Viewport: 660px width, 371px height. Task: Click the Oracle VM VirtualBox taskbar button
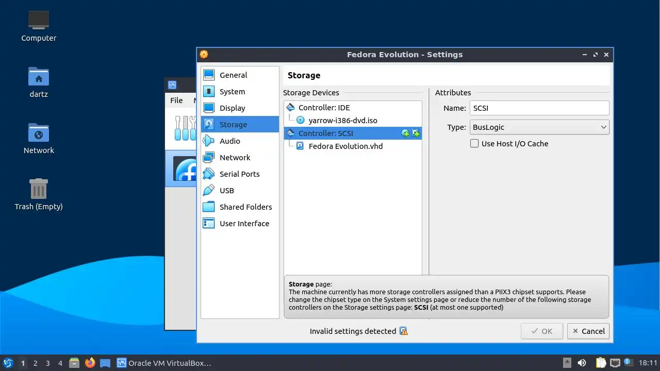[164, 363]
